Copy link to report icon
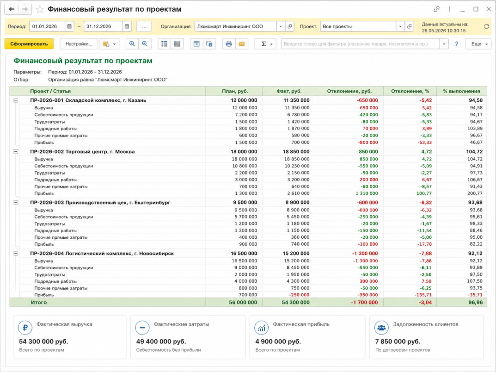The height and width of the screenshot is (372, 496). point(436,9)
